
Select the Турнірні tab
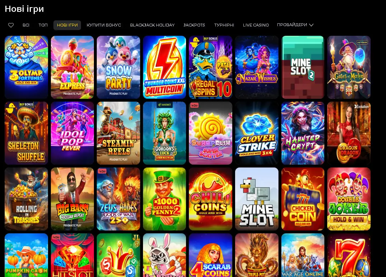pos(224,25)
